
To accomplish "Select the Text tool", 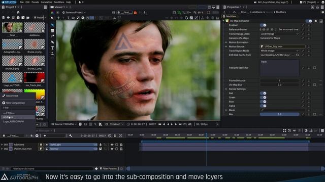I will point(52,48).
